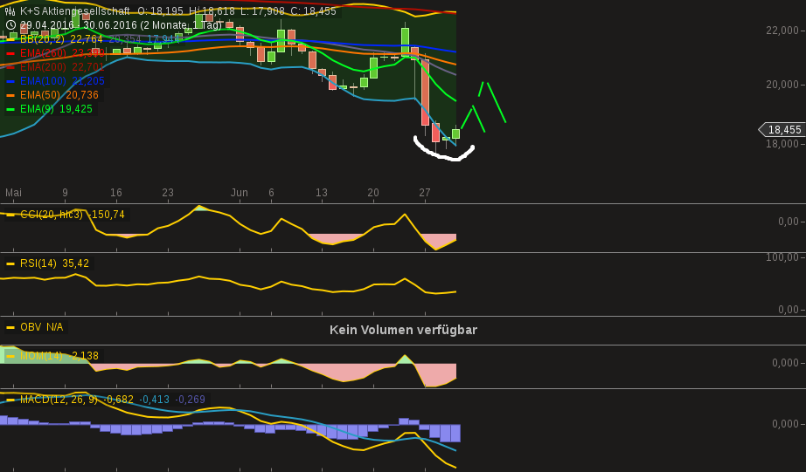
Task: Click the 'Jun' label on the time axis
Action: point(239,193)
